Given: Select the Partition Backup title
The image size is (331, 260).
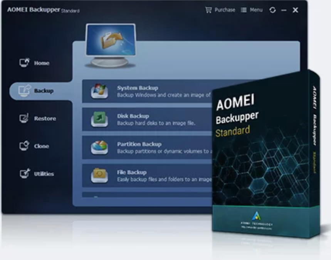Looking at the screenshot, I should click(x=139, y=144).
